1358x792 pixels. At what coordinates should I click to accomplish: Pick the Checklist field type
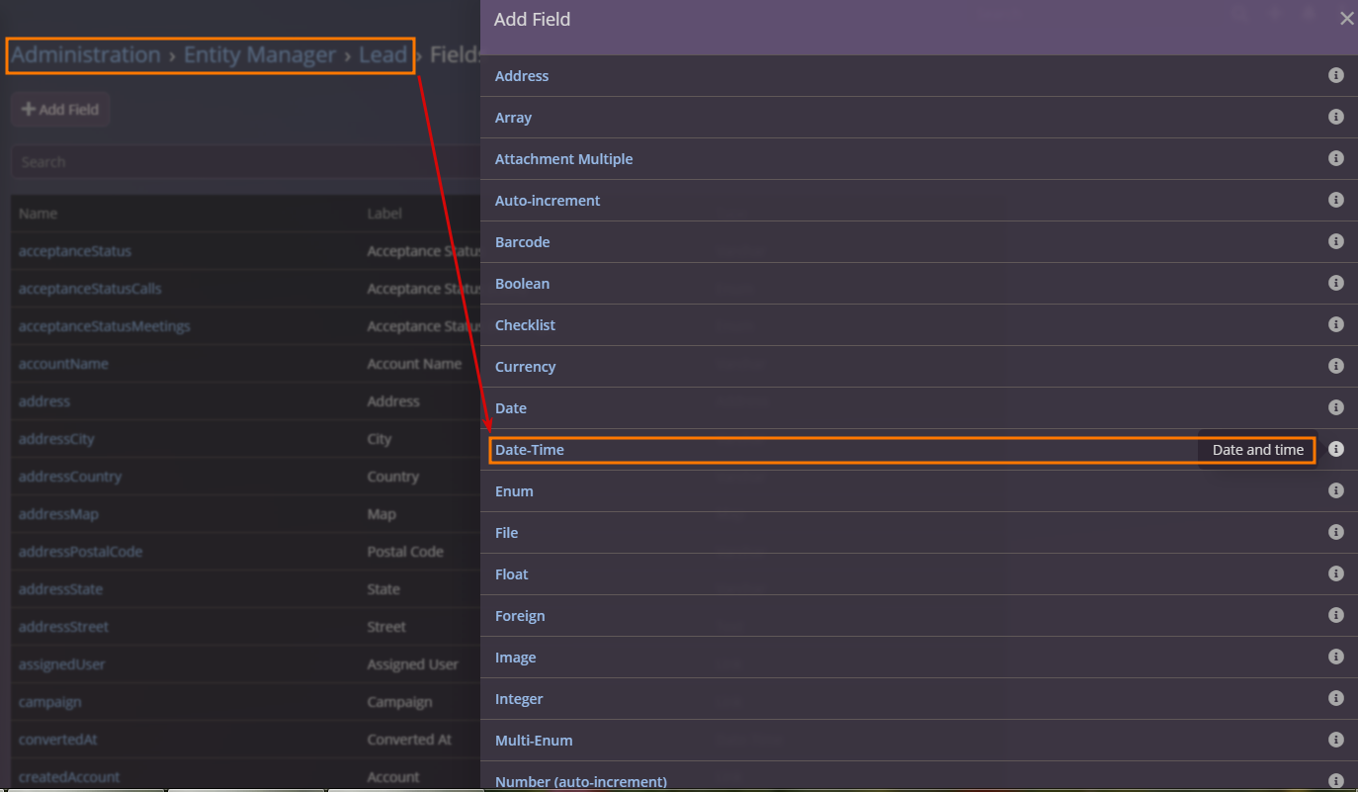(527, 325)
